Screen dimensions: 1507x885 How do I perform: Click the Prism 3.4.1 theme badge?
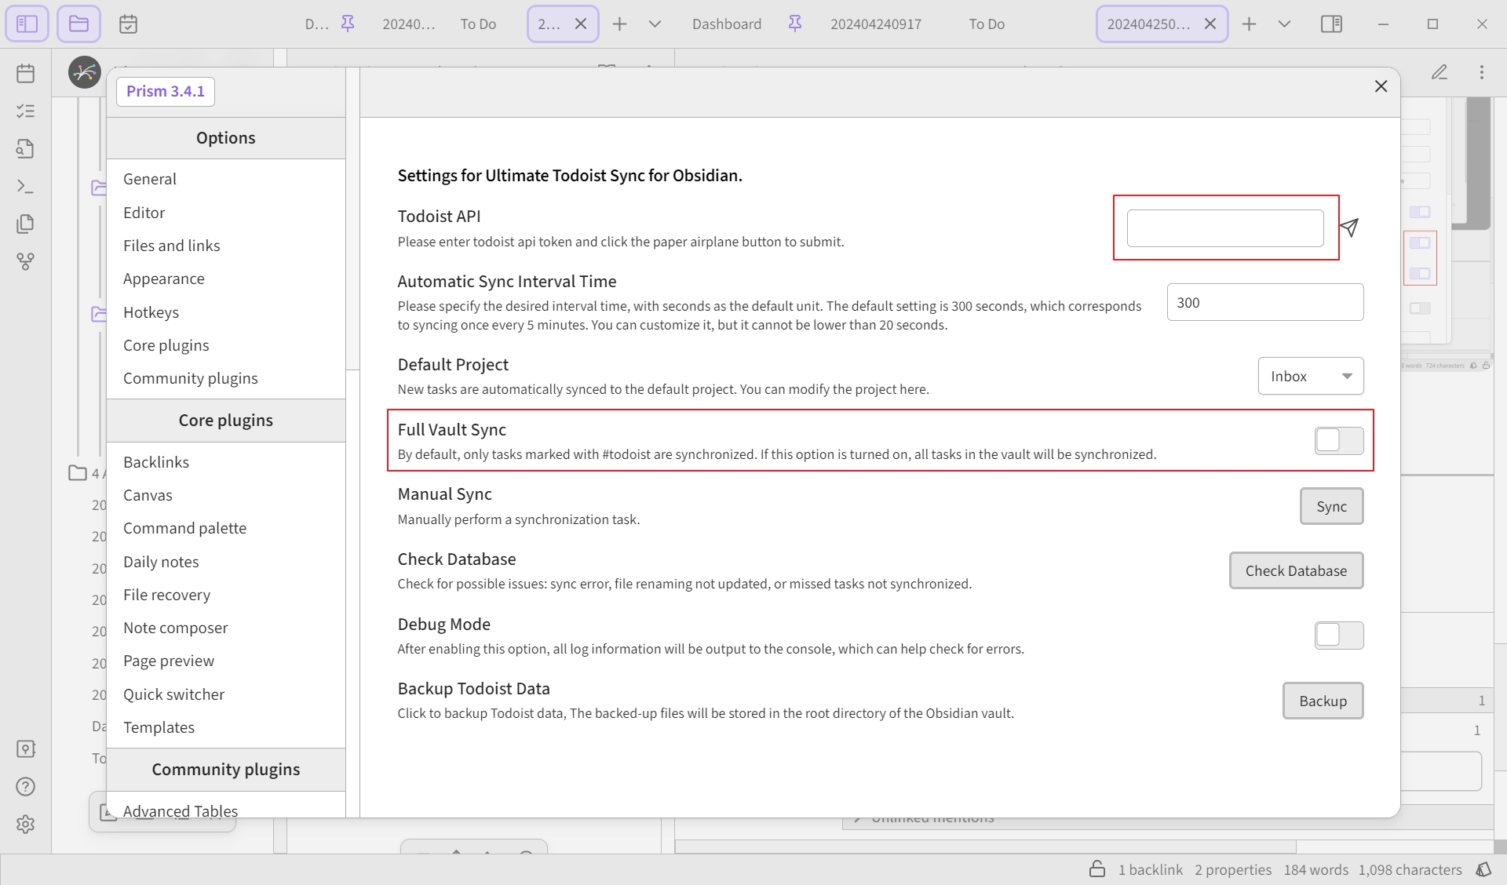coord(165,91)
